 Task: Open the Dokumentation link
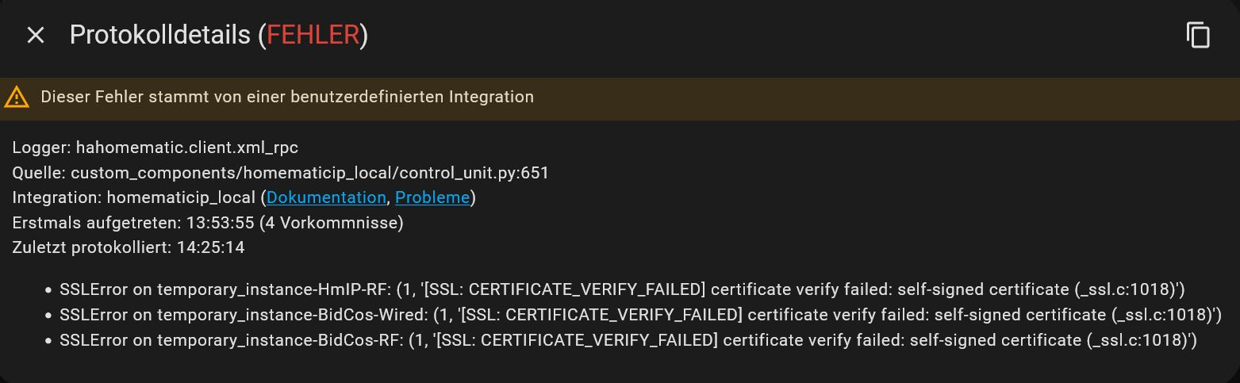point(326,197)
